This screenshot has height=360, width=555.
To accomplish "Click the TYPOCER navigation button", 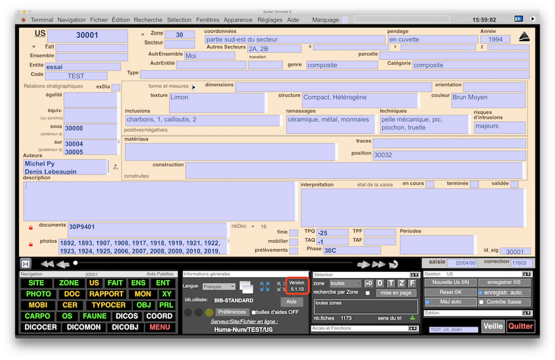I will click(108, 305).
